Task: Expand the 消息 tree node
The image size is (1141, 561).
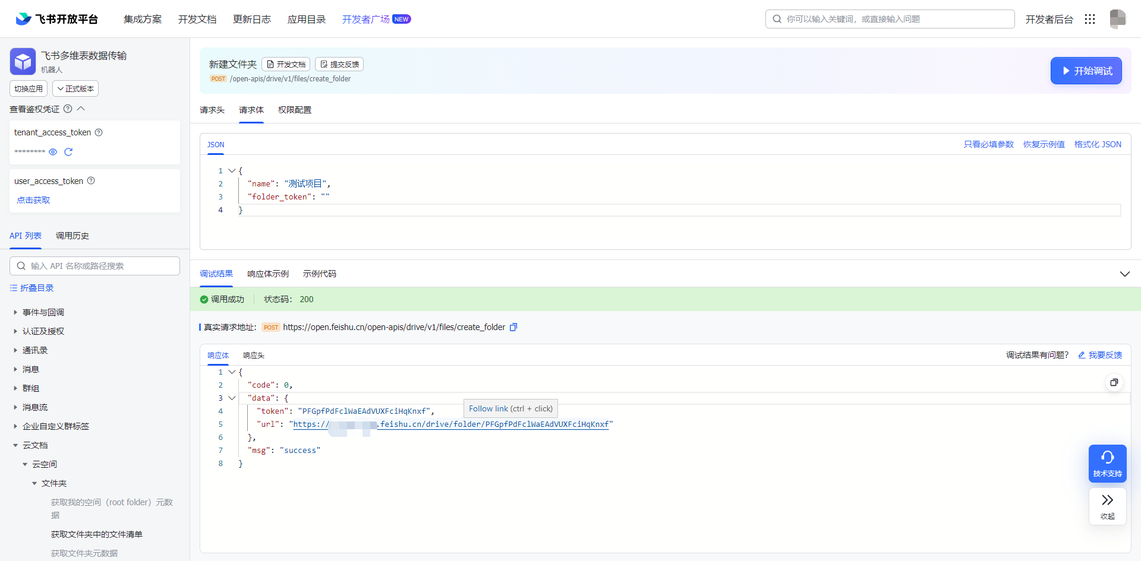Action: 15,369
